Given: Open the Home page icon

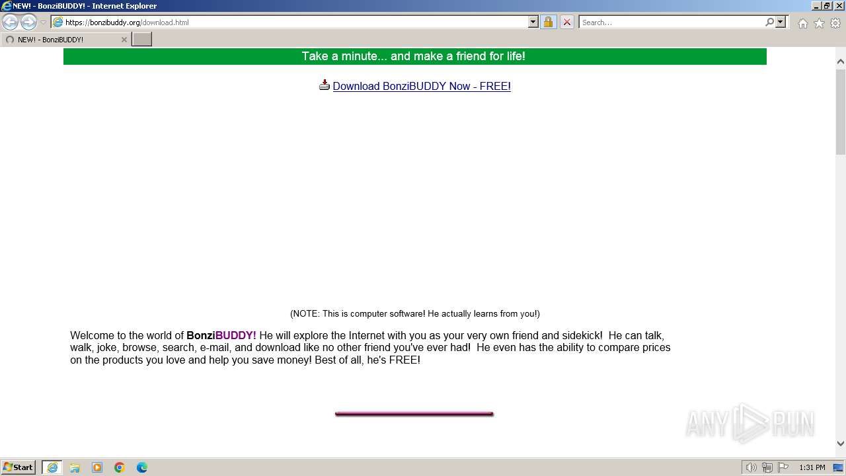Looking at the screenshot, I should [802, 23].
